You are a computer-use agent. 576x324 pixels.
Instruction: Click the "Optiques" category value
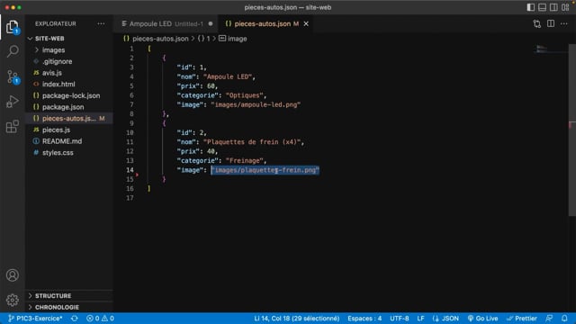pyautogui.click(x=245, y=95)
